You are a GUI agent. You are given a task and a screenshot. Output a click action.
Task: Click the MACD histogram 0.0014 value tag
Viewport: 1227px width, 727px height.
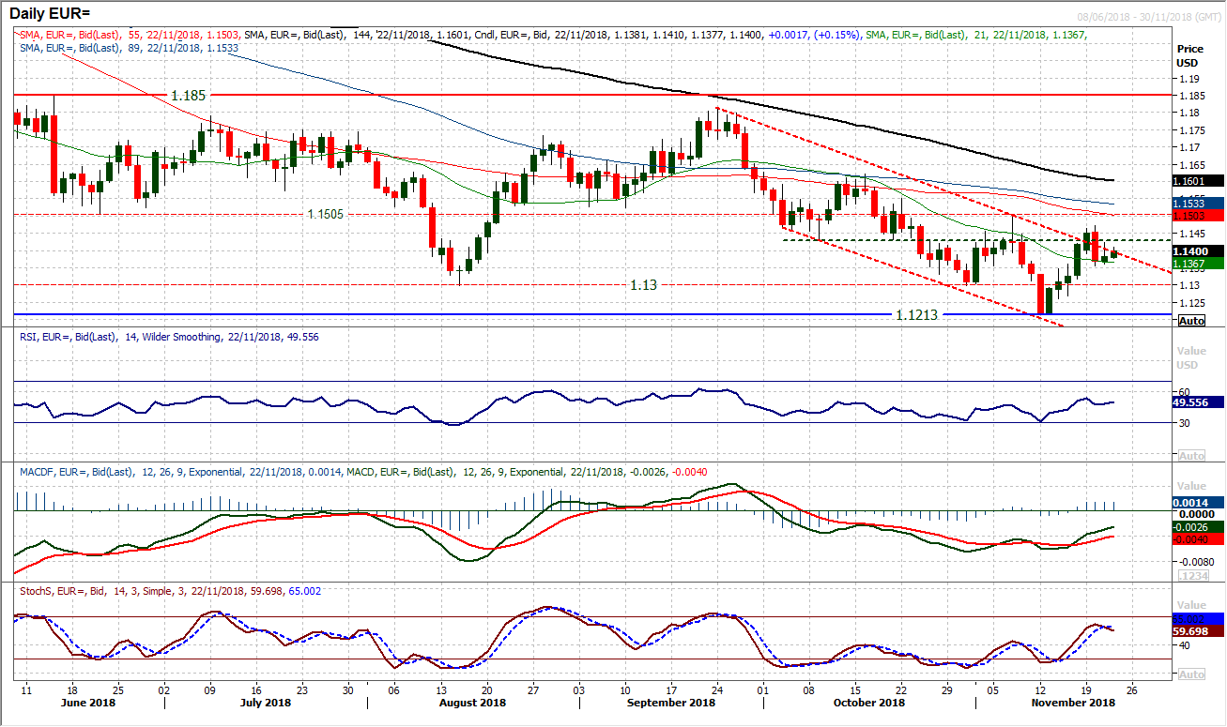1198,503
